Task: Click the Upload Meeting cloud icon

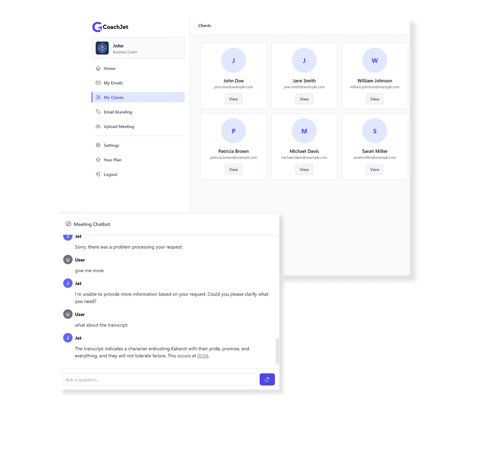Action: tap(98, 126)
